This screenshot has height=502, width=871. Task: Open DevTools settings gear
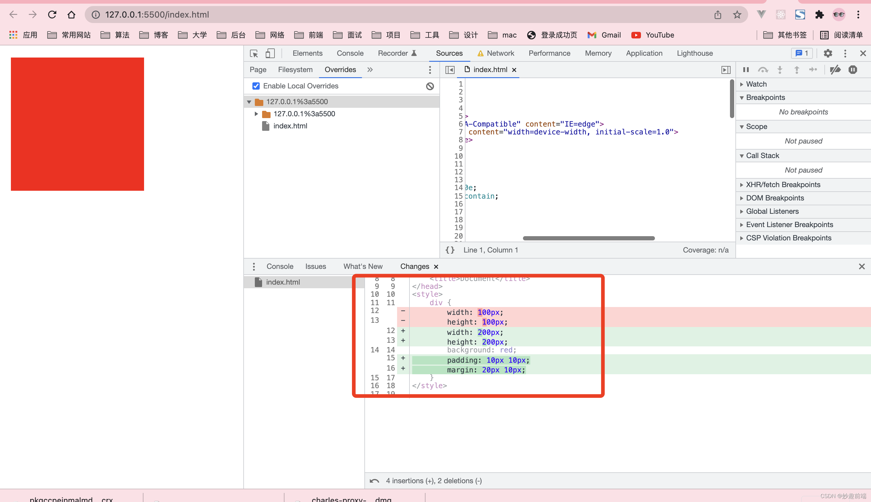pyautogui.click(x=828, y=54)
